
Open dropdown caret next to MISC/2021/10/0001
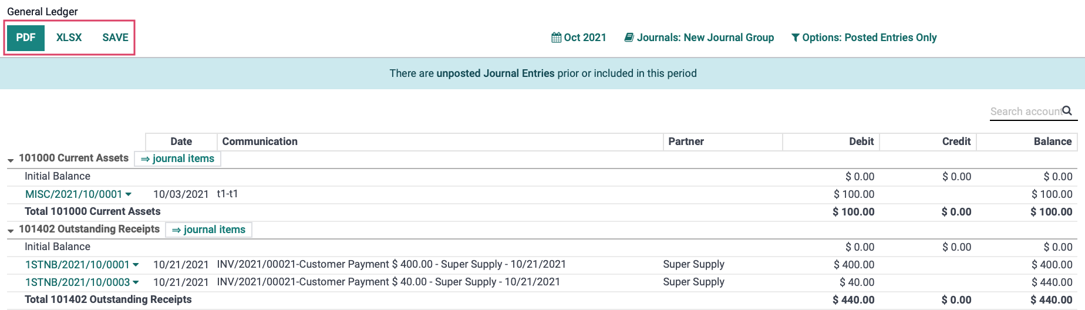click(129, 194)
